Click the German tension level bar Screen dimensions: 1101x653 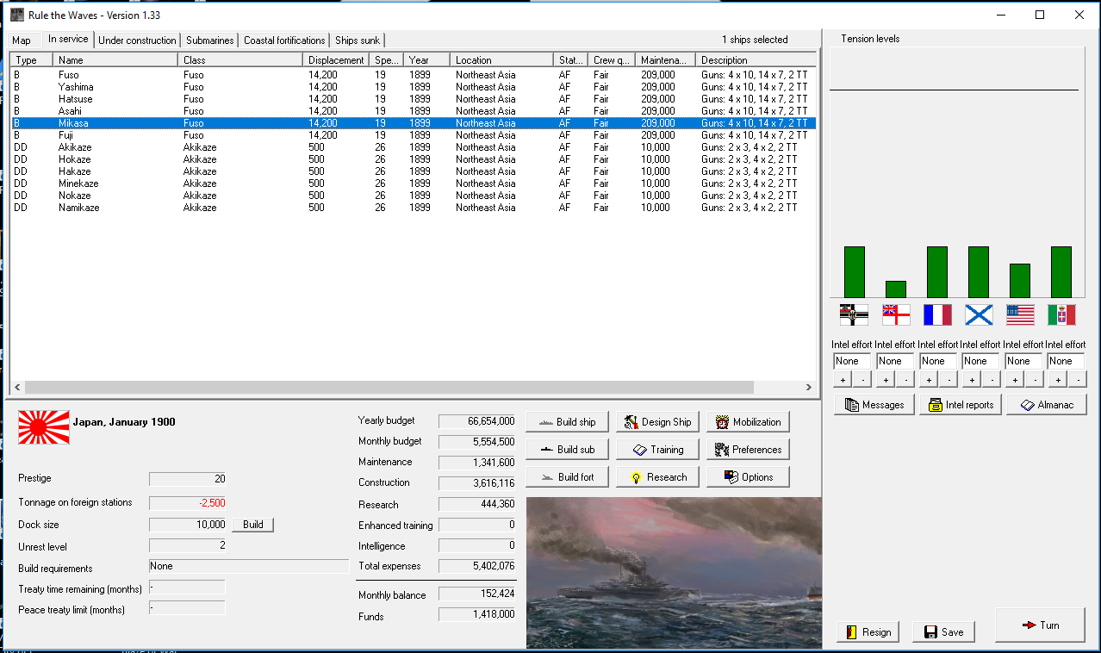pos(854,272)
